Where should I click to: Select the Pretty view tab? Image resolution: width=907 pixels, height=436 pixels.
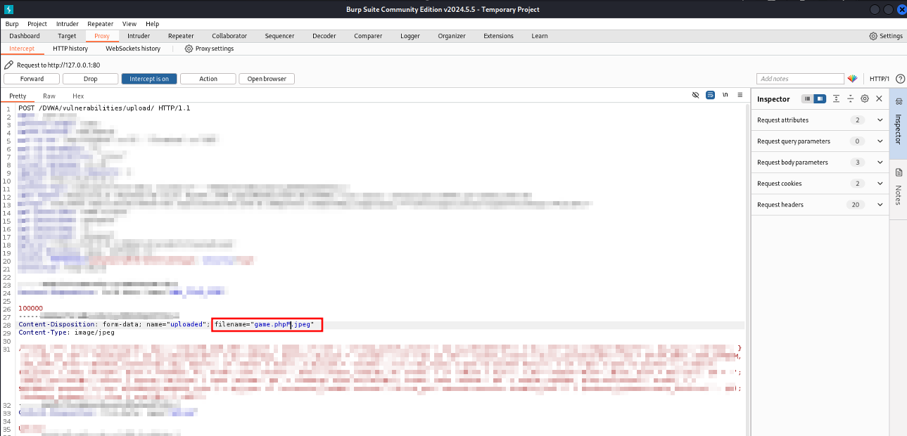pyautogui.click(x=18, y=96)
